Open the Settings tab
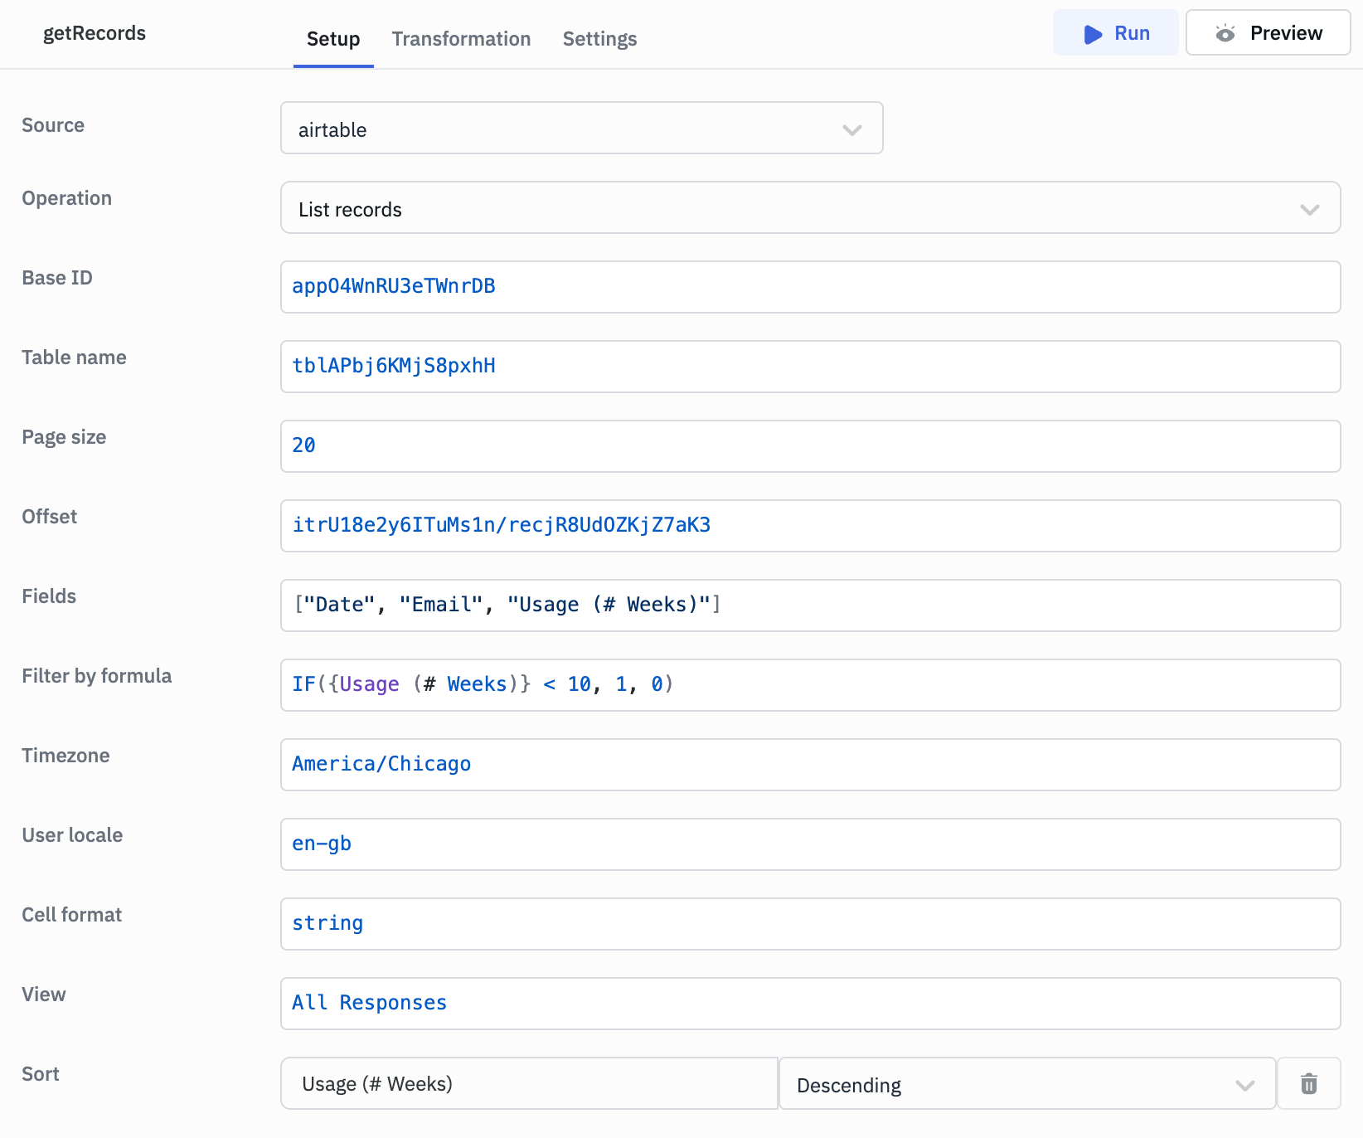This screenshot has height=1138, width=1363. coord(599,39)
